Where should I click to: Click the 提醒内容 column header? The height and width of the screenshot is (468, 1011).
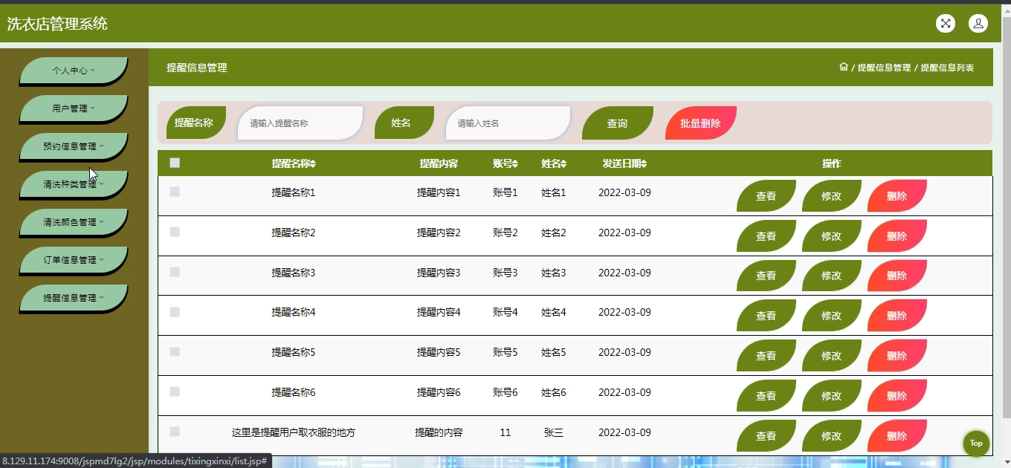coord(439,164)
